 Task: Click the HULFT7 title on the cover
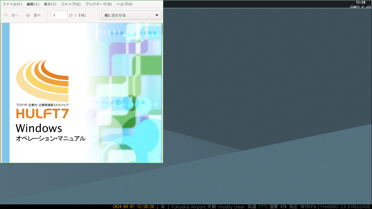coord(42,113)
